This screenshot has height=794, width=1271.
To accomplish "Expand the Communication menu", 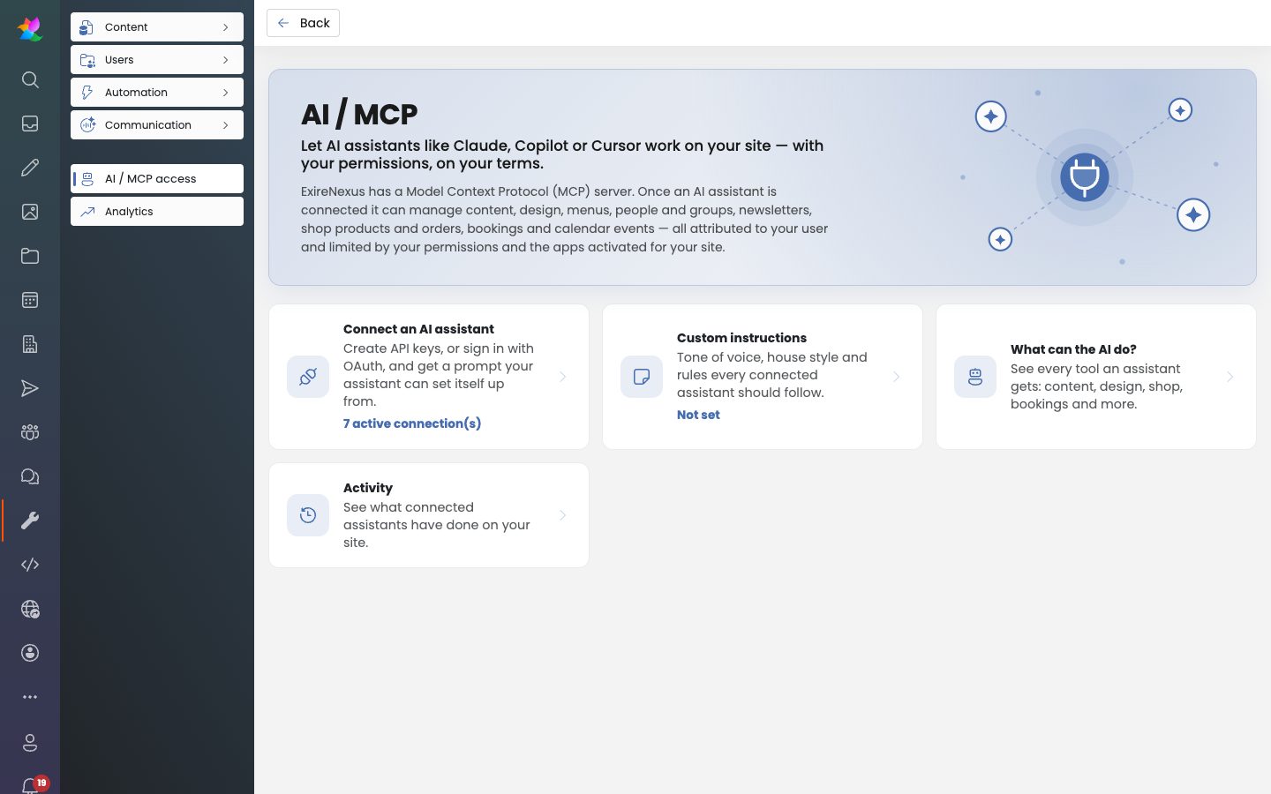I will [157, 125].
